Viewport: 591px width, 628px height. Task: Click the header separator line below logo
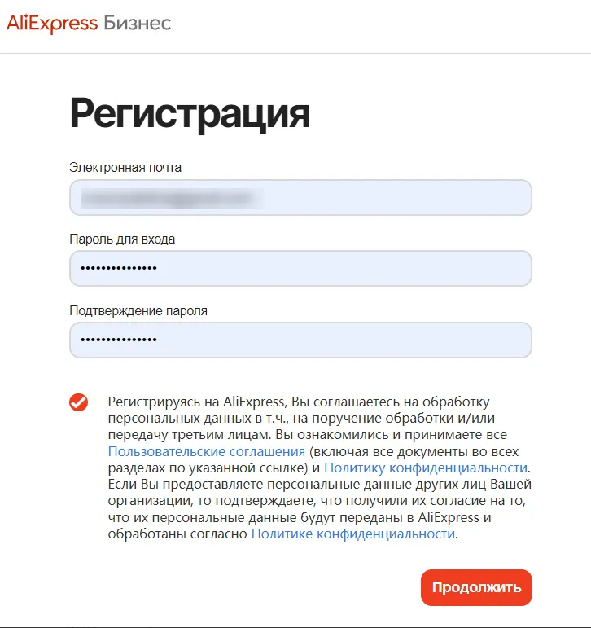tap(295, 53)
